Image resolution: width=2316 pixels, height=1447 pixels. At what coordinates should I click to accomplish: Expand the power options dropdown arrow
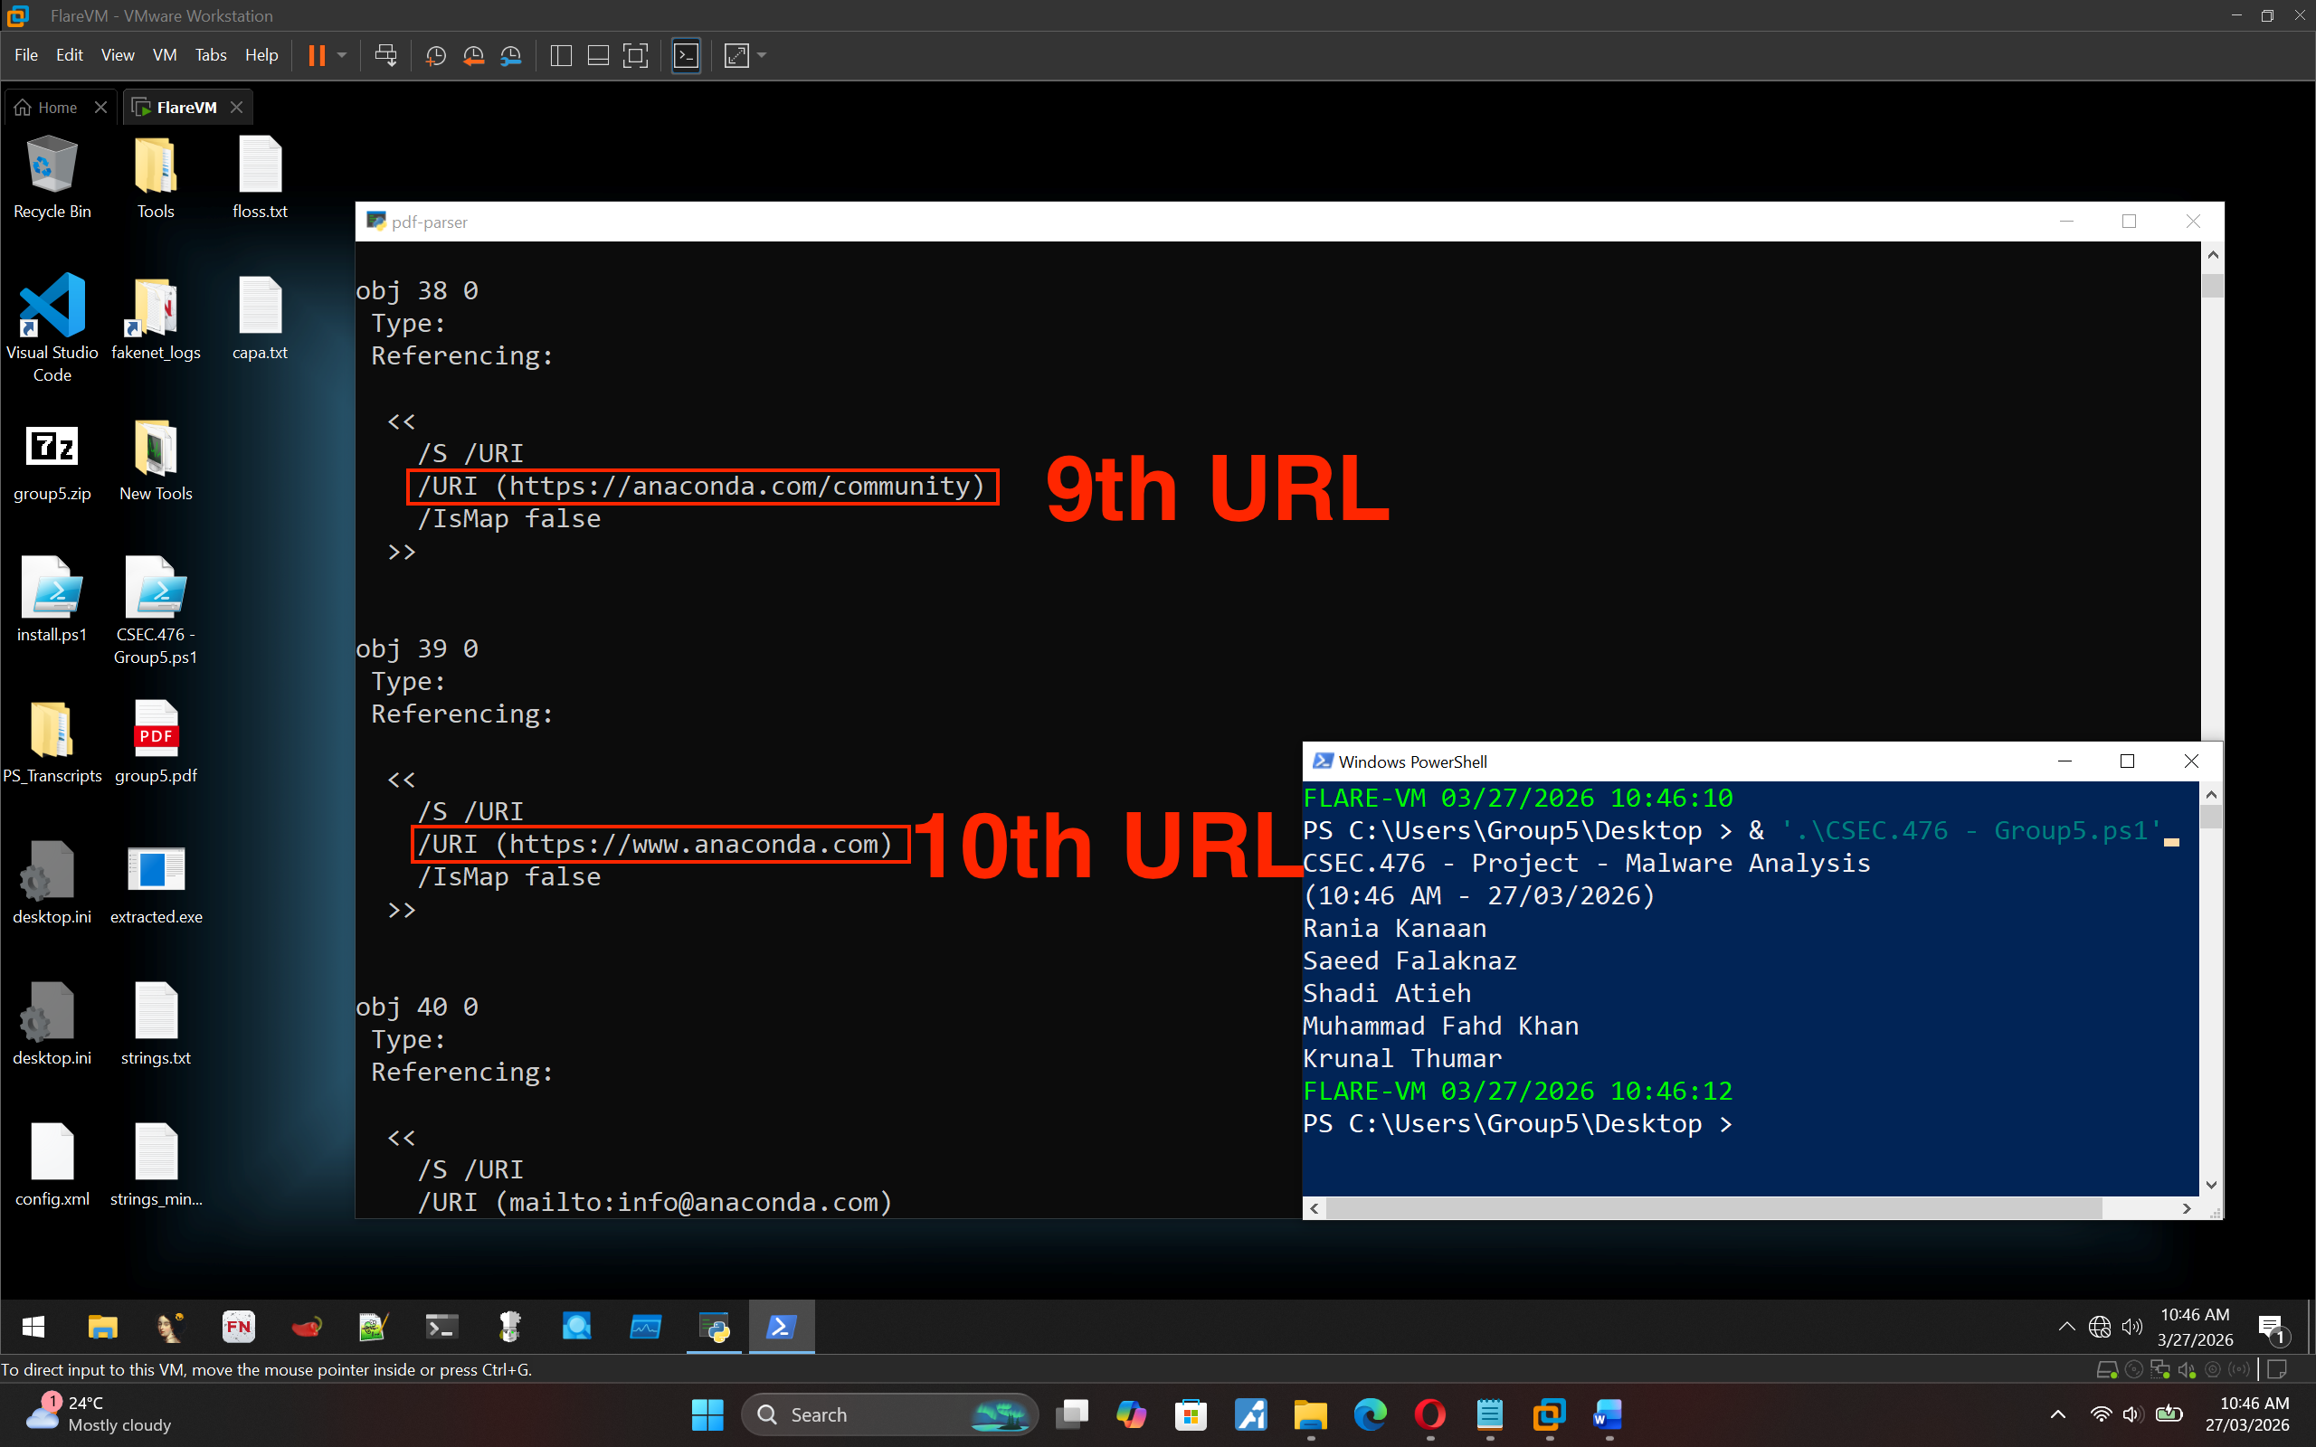pos(342,55)
